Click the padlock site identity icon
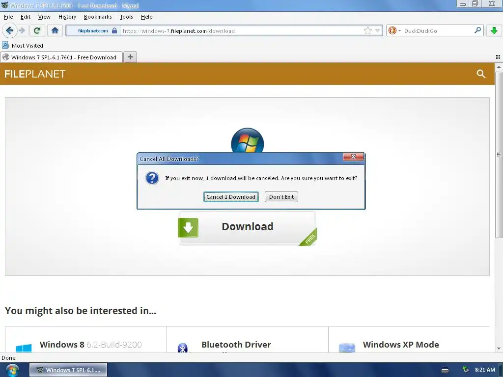 [114, 31]
